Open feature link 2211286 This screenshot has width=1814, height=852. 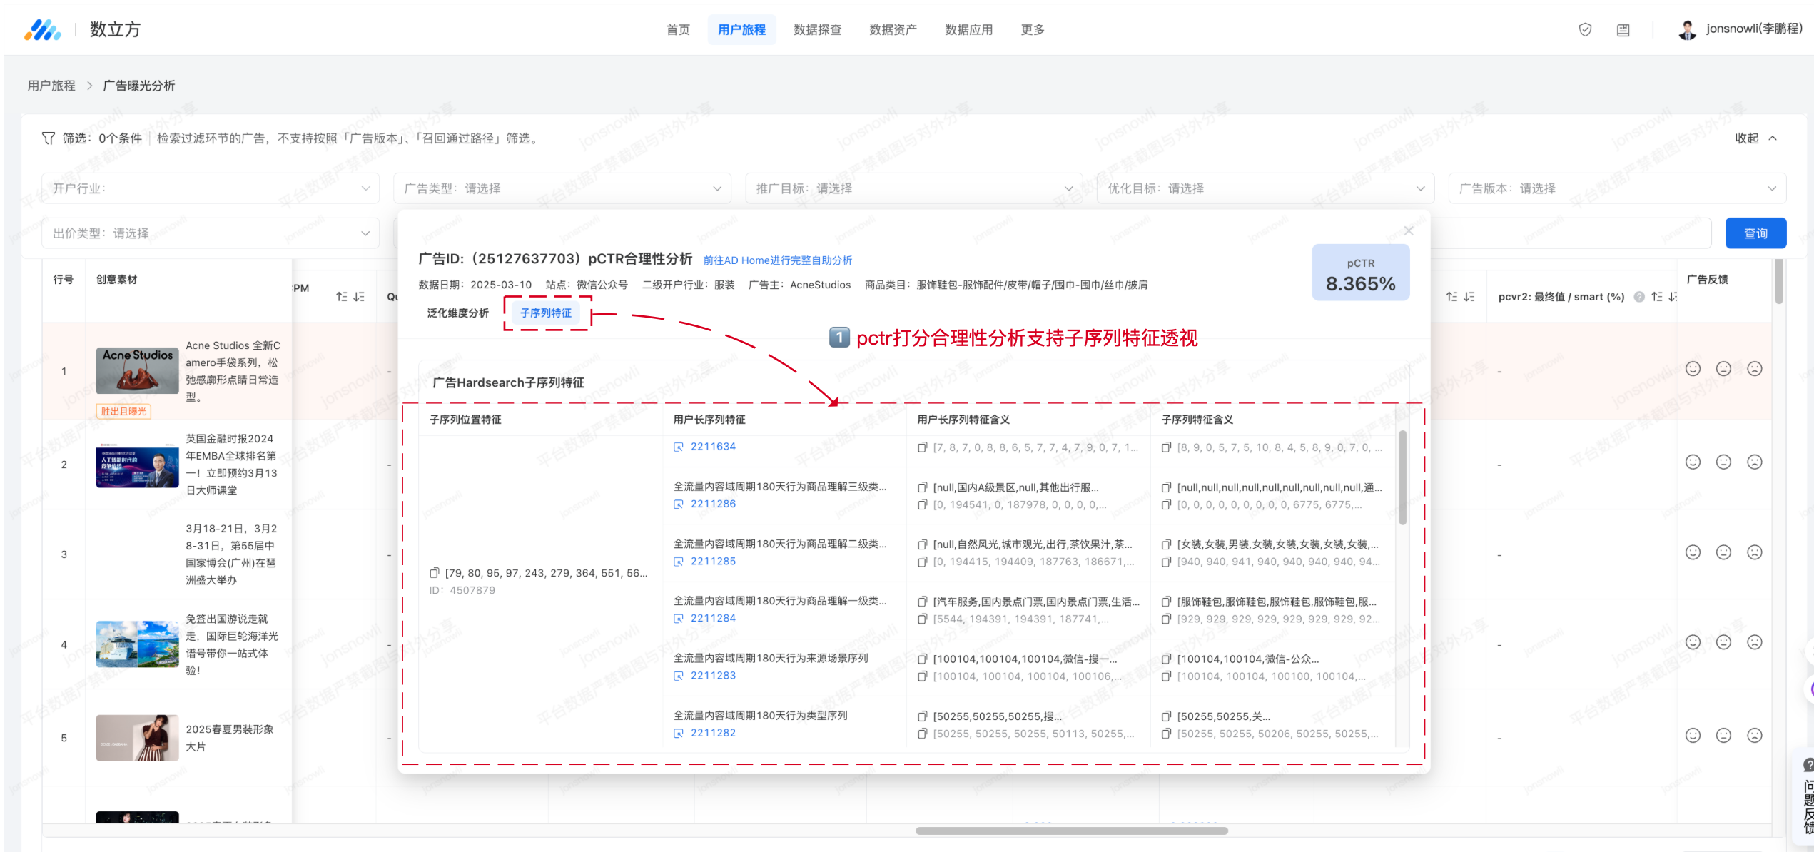(712, 504)
